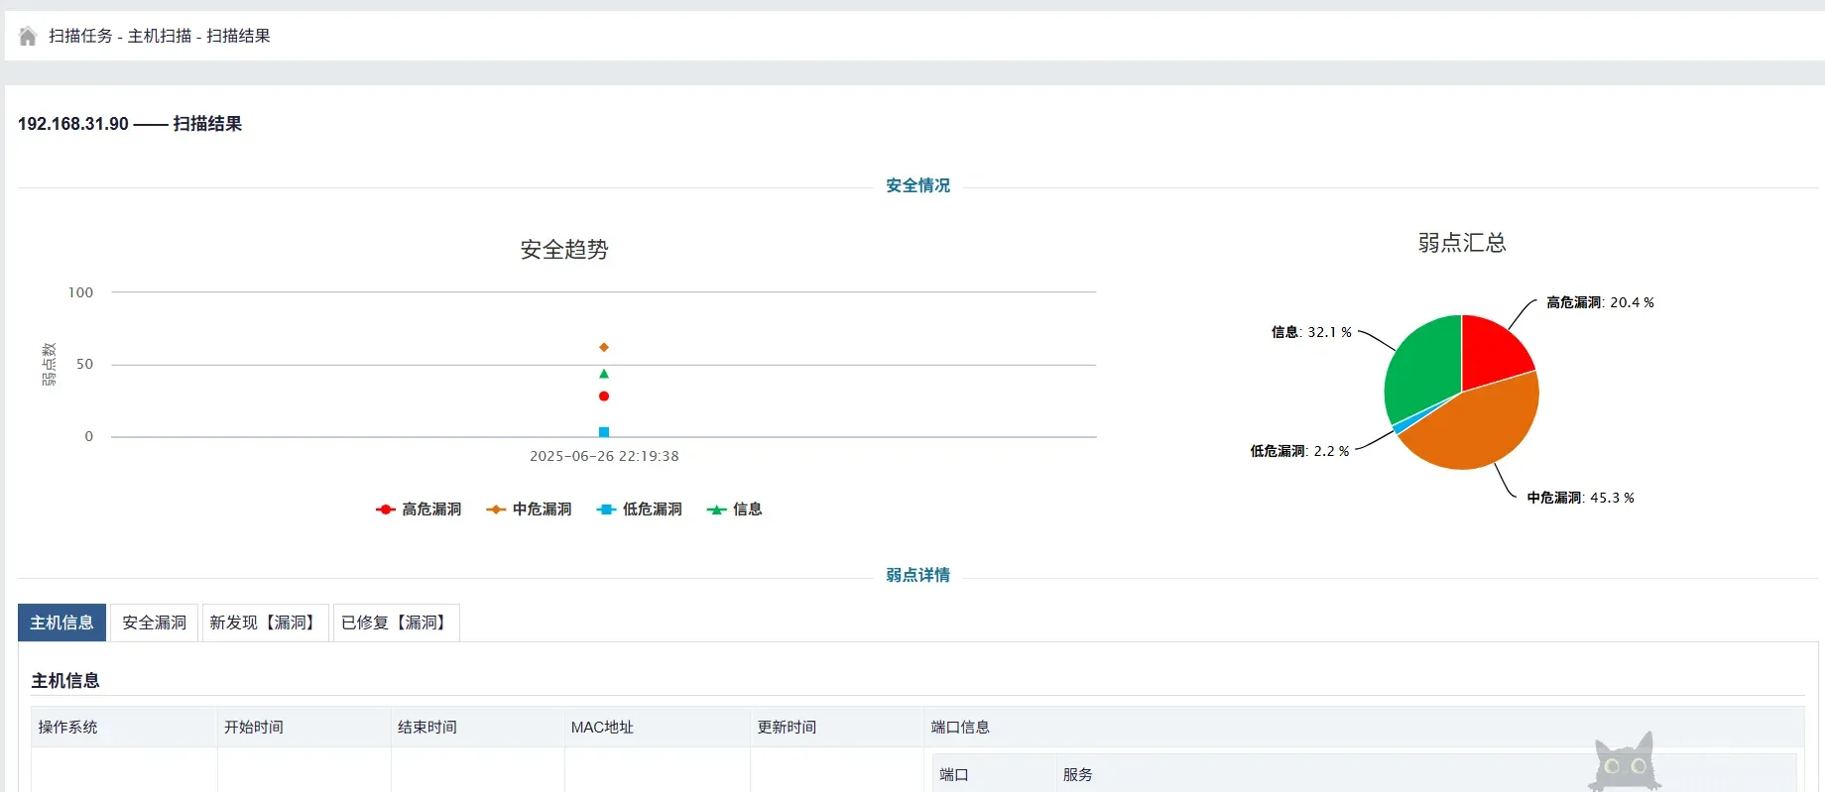Screen dimensions: 1825x792
Task: Click the red 高危漏洞 pie slice
Action: [1492, 352]
